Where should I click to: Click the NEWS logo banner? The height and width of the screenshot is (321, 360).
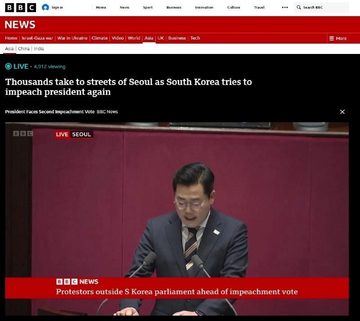pos(20,25)
